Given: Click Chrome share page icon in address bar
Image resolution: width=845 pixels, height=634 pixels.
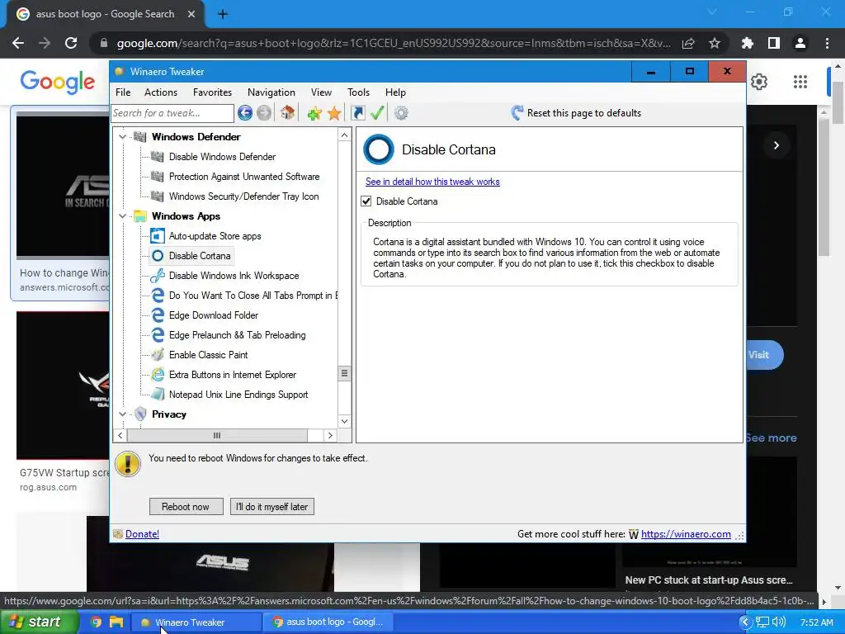Looking at the screenshot, I should [688, 43].
